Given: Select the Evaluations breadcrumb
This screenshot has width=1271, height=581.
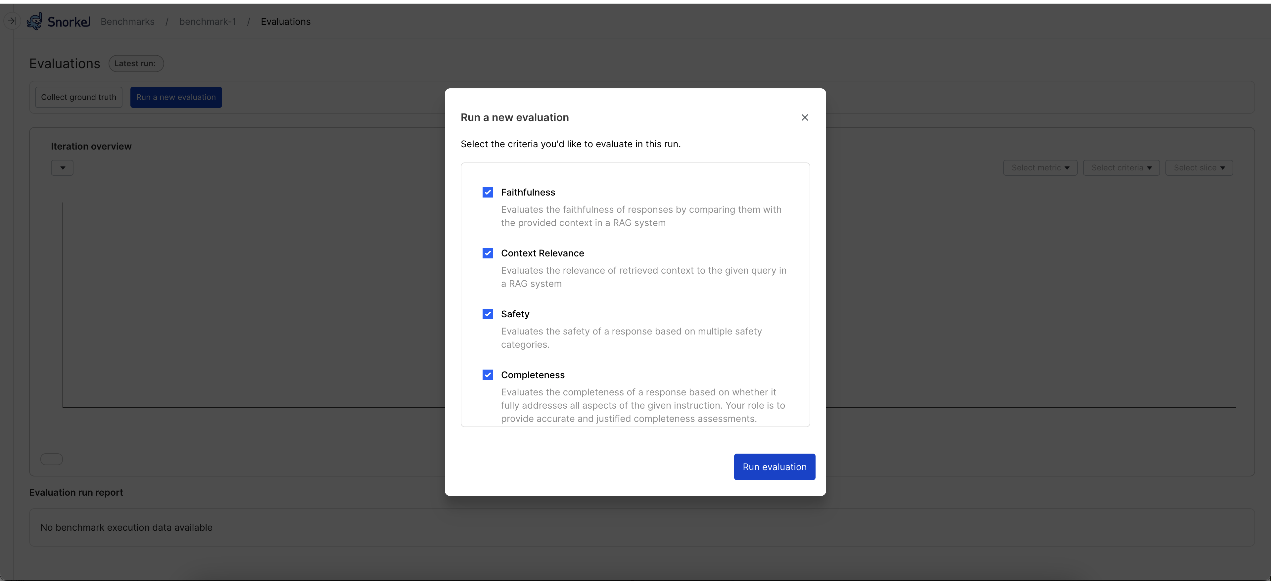Looking at the screenshot, I should click(x=286, y=22).
